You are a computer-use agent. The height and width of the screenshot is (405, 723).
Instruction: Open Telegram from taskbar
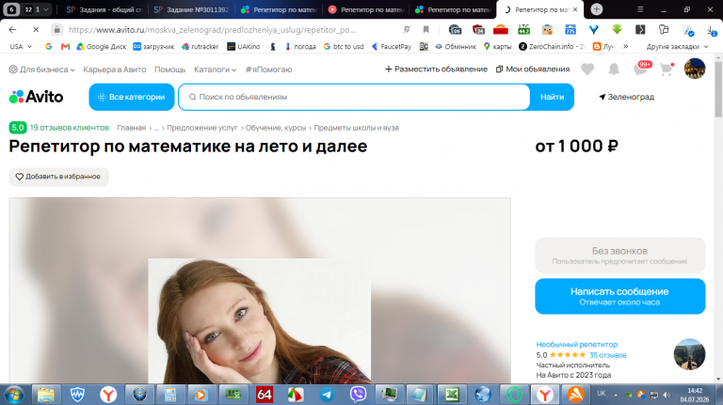tap(327, 395)
